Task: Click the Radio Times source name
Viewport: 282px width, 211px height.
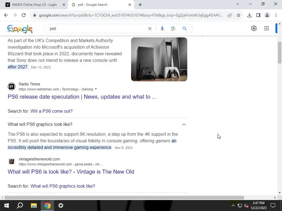Action: coord(29,84)
